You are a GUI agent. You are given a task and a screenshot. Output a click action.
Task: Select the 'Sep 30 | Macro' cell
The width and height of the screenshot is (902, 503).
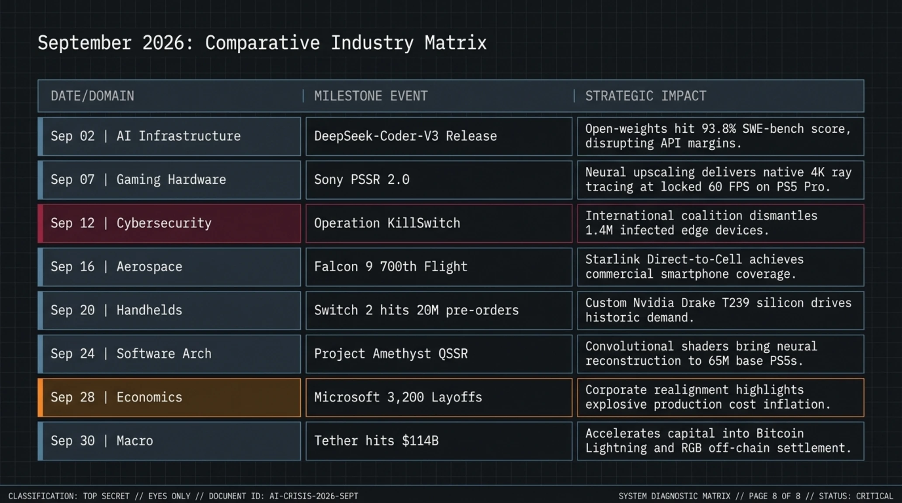pyautogui.click(x=169, y=441)
